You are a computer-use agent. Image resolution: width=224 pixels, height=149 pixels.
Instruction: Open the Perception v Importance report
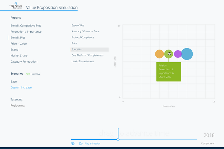click(x=26, y=32)
